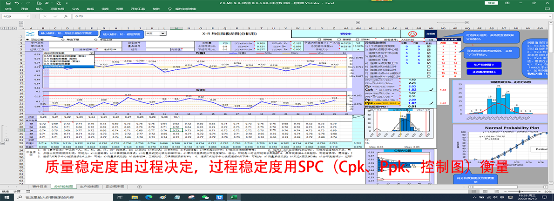The image size is (554, 201).
Task: Open the 文件 menu
Action: click(x=8, y=8)
